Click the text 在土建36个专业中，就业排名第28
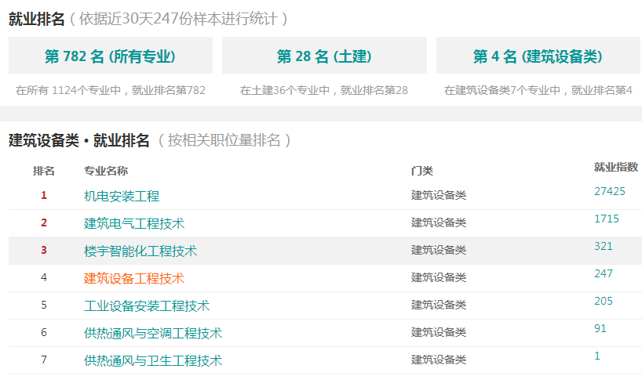Screen dimensions: 642x376 click(324, 90)
